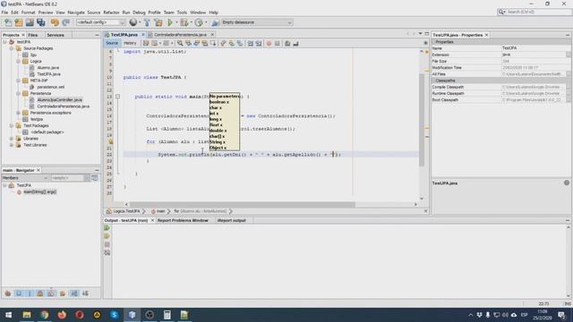Click the Search (Ctrl+I) field
This screenshot has width=573, height=322.
tap(538, 12)
